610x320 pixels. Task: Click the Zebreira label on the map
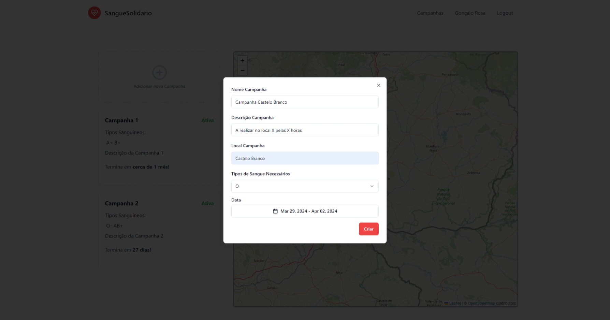[x=474, y=173]
